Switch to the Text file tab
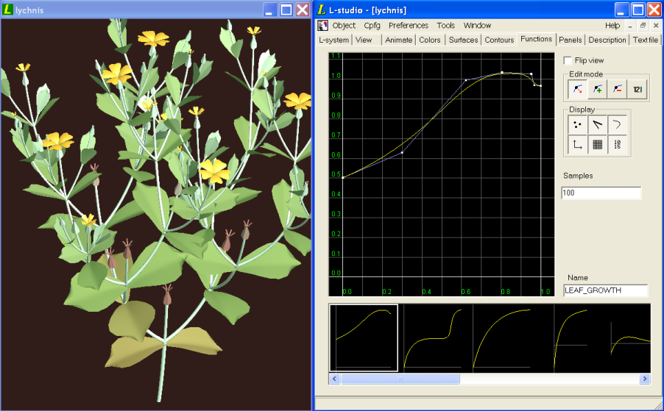Screen dimensions: 664x411 pos(646,40)
